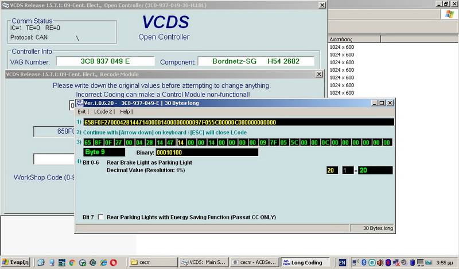Select the first 1024 x 600 row in list

[341, 47]
